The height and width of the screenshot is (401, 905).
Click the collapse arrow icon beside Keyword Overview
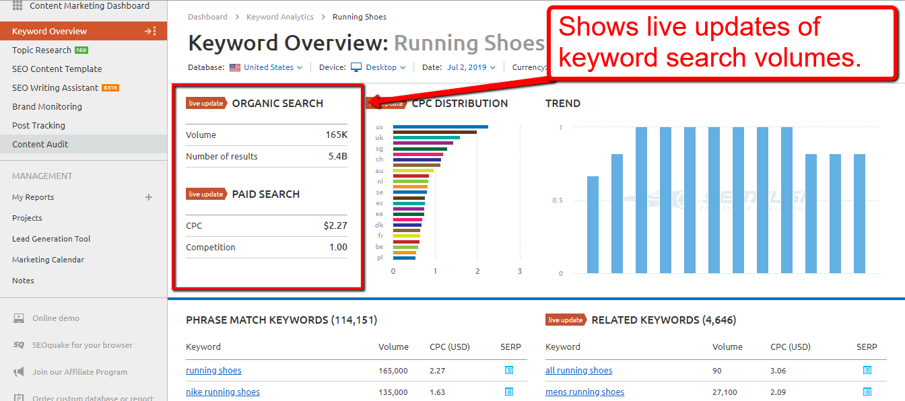(150, 31)
